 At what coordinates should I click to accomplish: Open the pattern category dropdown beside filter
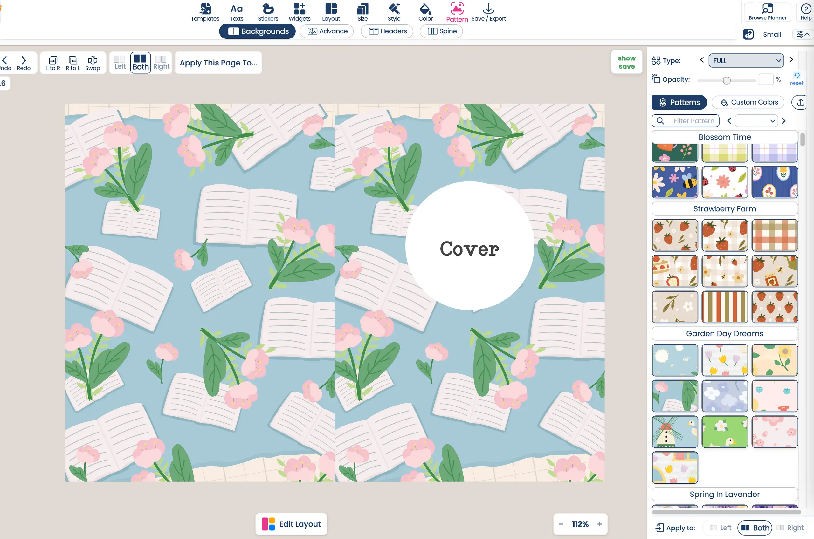pyautogui.click(x=756, y=121)
